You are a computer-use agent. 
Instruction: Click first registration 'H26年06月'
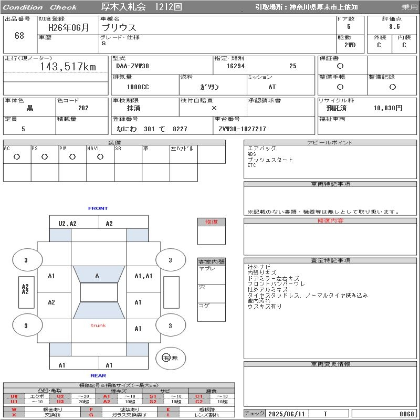pos(68,28)
